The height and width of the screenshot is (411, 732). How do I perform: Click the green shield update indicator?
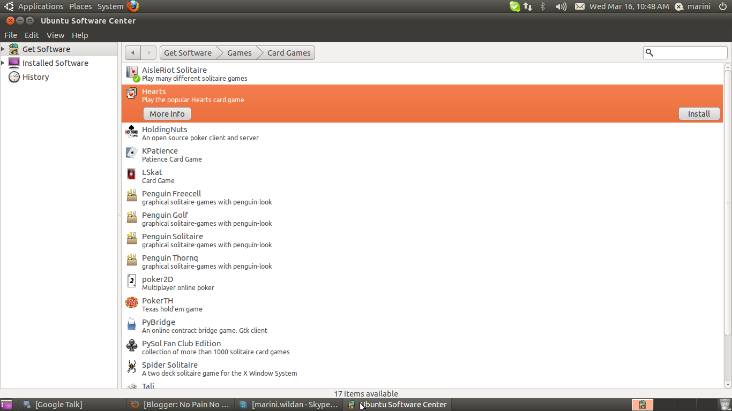(514, 6)
